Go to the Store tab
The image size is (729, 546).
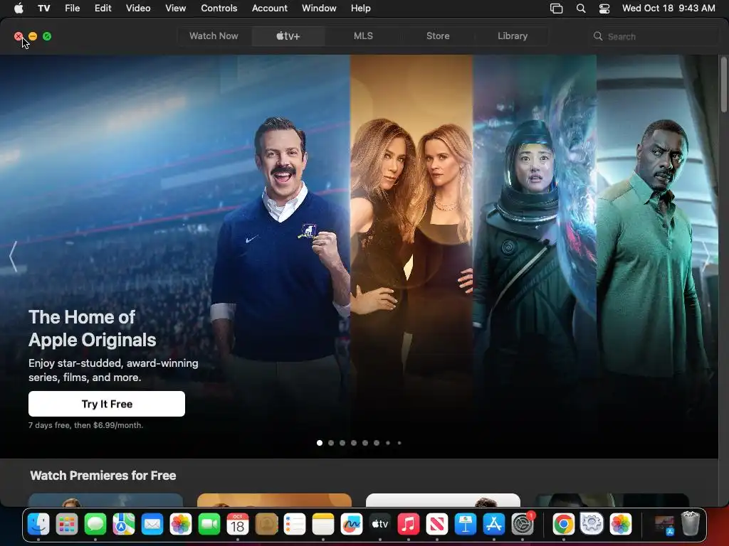coord(438,36)
